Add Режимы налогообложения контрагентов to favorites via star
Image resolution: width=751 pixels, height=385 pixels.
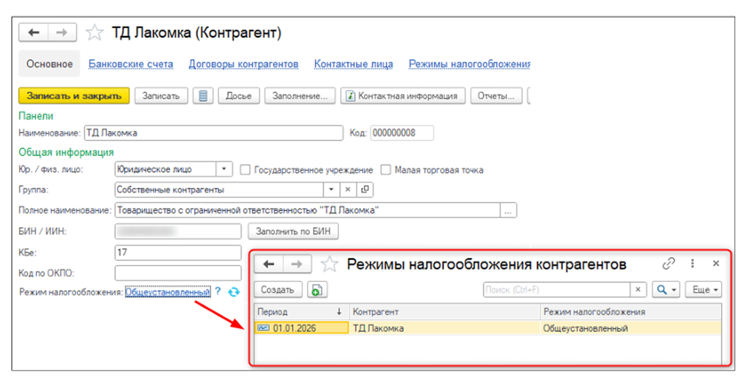pyautogui.click(x=329, y=264)
